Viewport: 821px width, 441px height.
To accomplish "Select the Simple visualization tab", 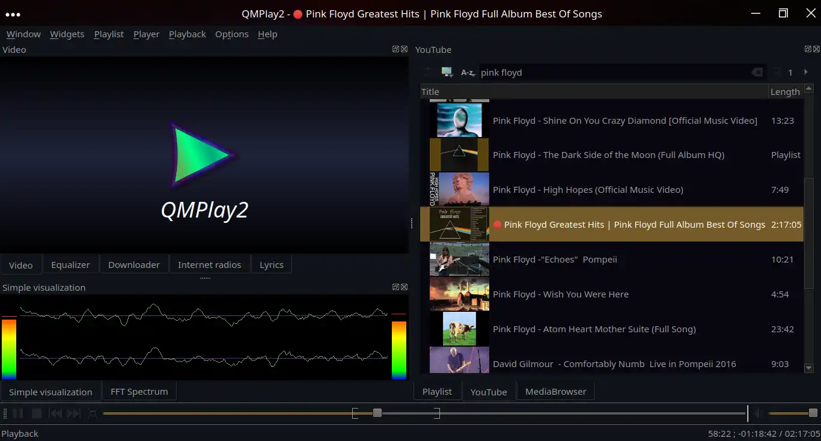I will (x=50, y=392).
